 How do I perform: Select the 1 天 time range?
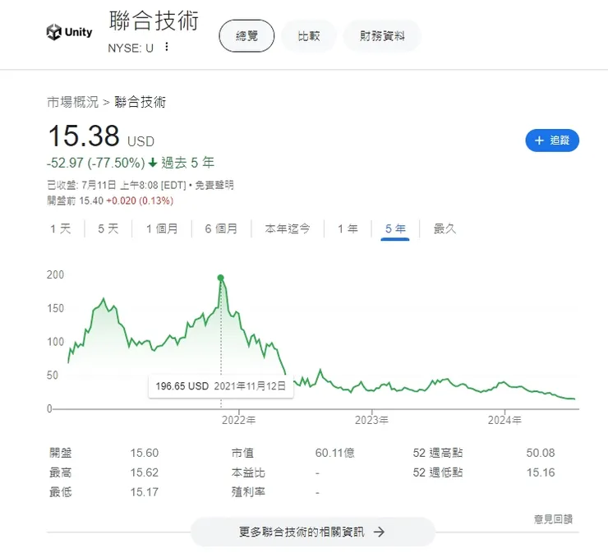(61, 228)
